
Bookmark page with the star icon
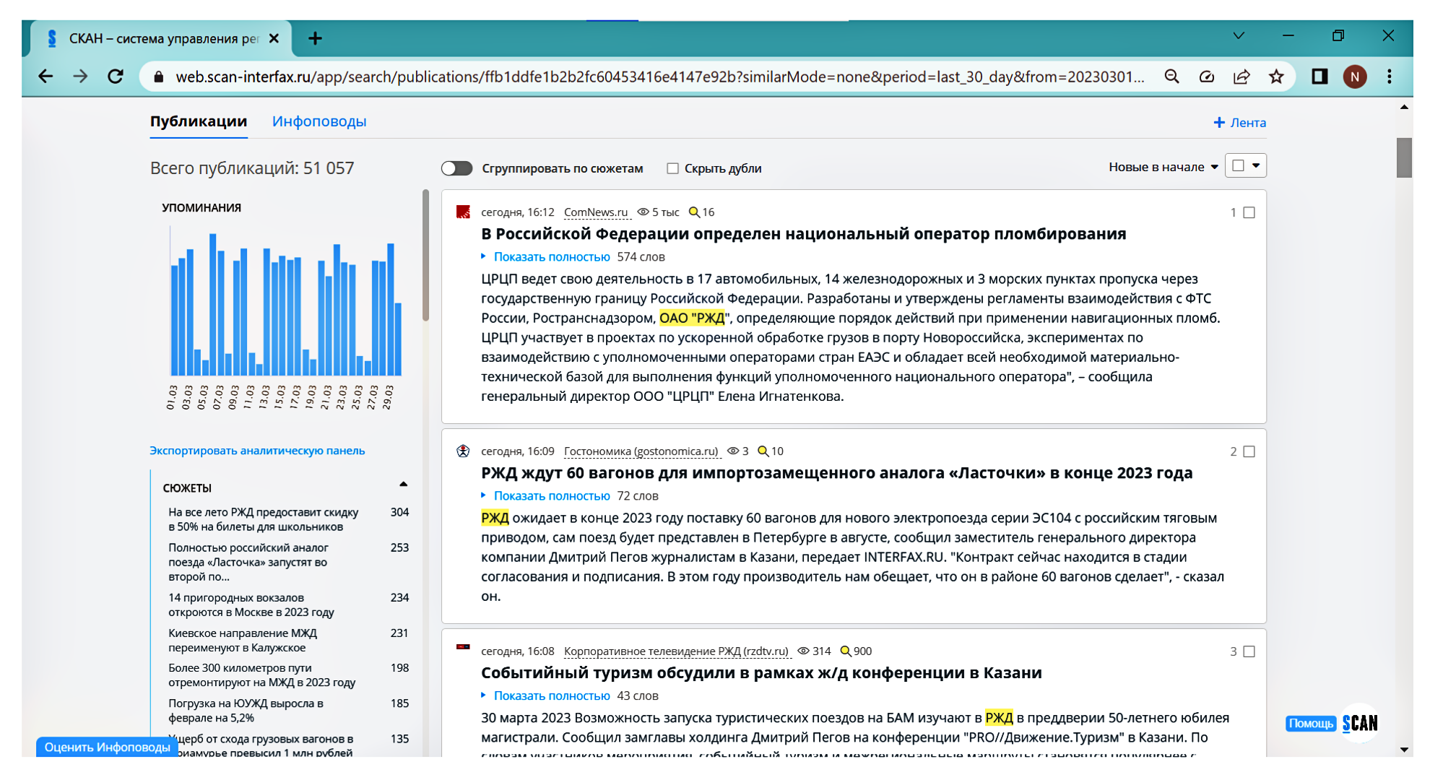click(1276, 77)
